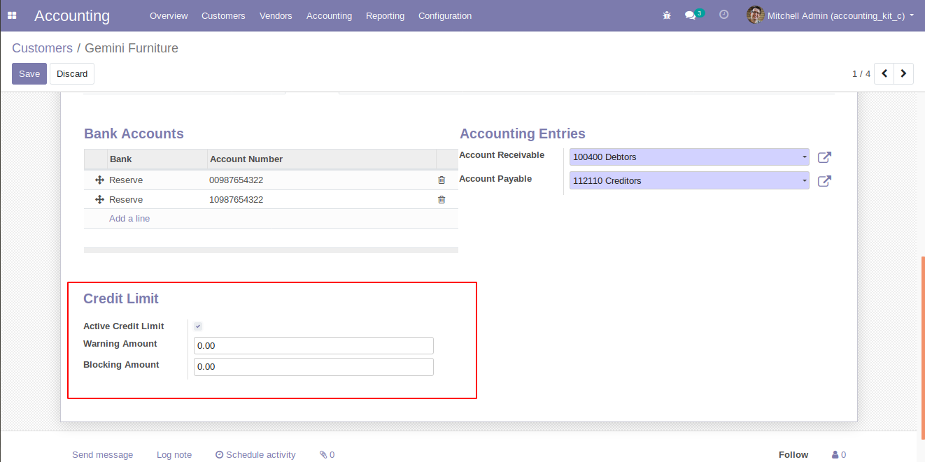The image size is (925, 462).
Task: Click Add a line in Bank Accounts
Action: pyautogui.click(x=129, y=219)
